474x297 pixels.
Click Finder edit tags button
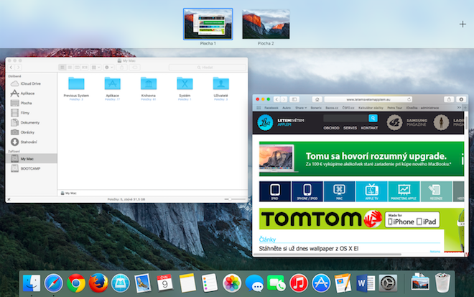click(x=135, y=67)
